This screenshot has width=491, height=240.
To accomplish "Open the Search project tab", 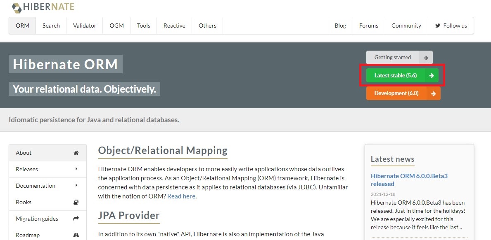I will click(51, 26).
